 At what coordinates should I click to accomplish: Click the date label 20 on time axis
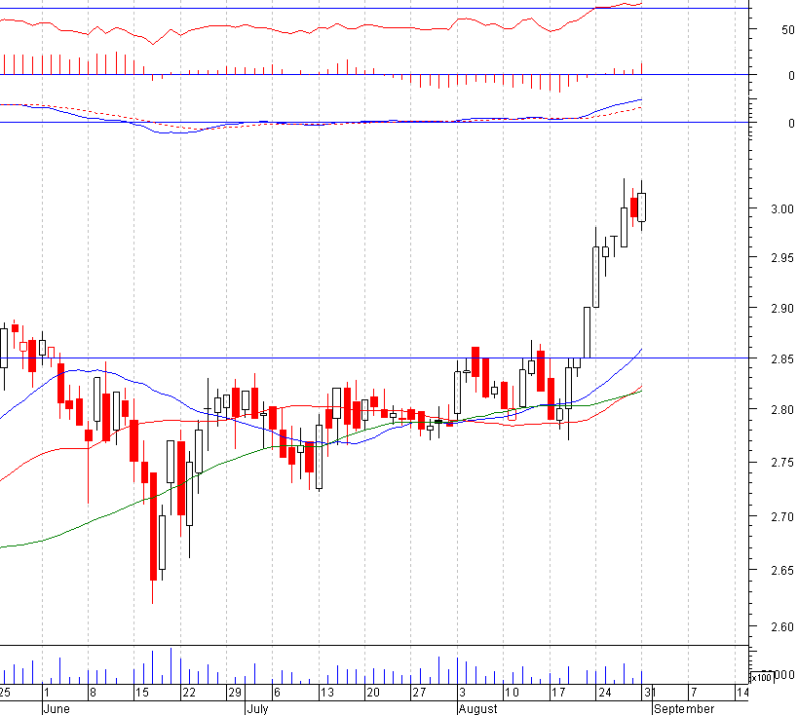(x=373, y=692)
